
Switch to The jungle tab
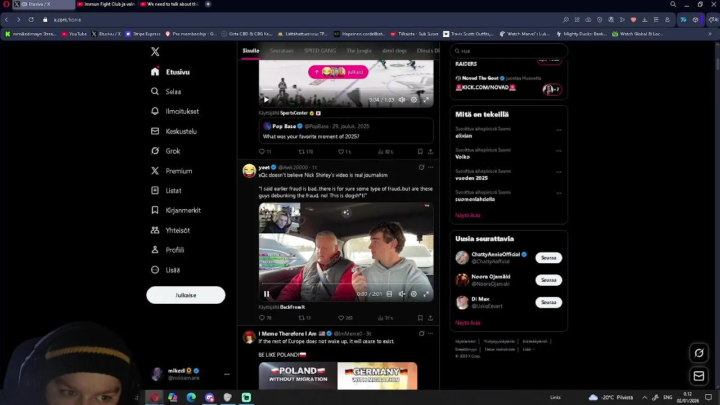point(359,51)
